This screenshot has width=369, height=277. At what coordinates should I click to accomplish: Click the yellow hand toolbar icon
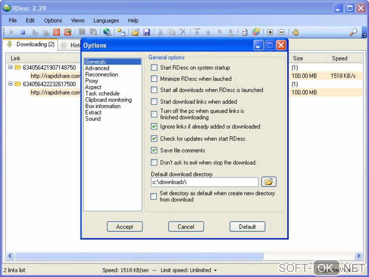point(295,32)
